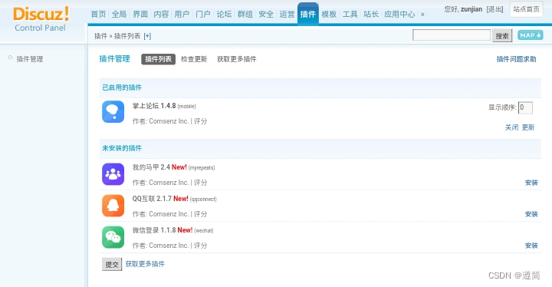Open the 门户 menu
552x287 pixels.
202,14
